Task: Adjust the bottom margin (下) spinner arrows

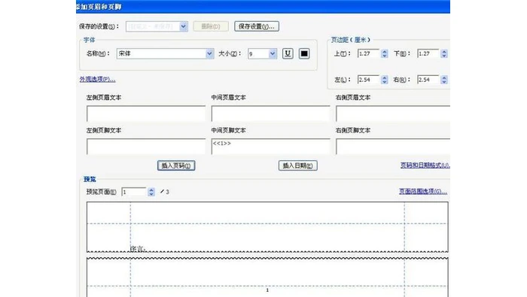Action: coord(444,53)
